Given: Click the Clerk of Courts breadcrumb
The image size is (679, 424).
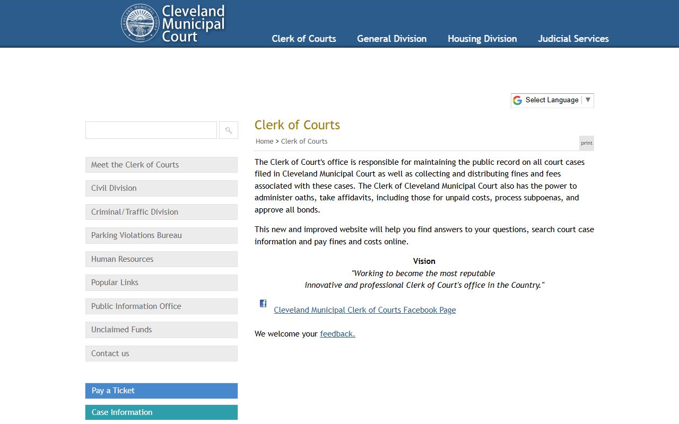Looking at the screenshot, I should click(x=304, y=142).
